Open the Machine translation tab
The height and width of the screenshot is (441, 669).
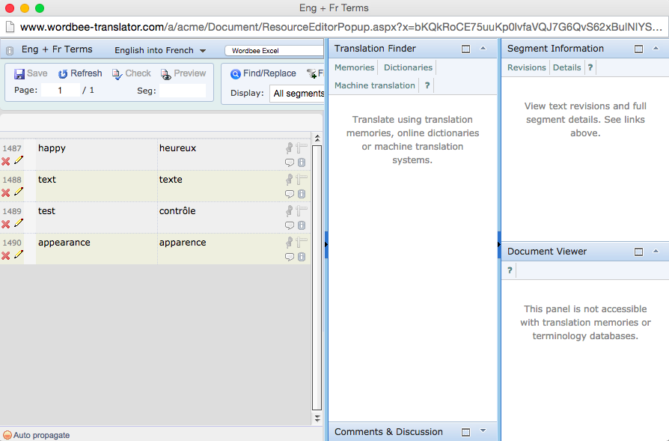[374, 85]
